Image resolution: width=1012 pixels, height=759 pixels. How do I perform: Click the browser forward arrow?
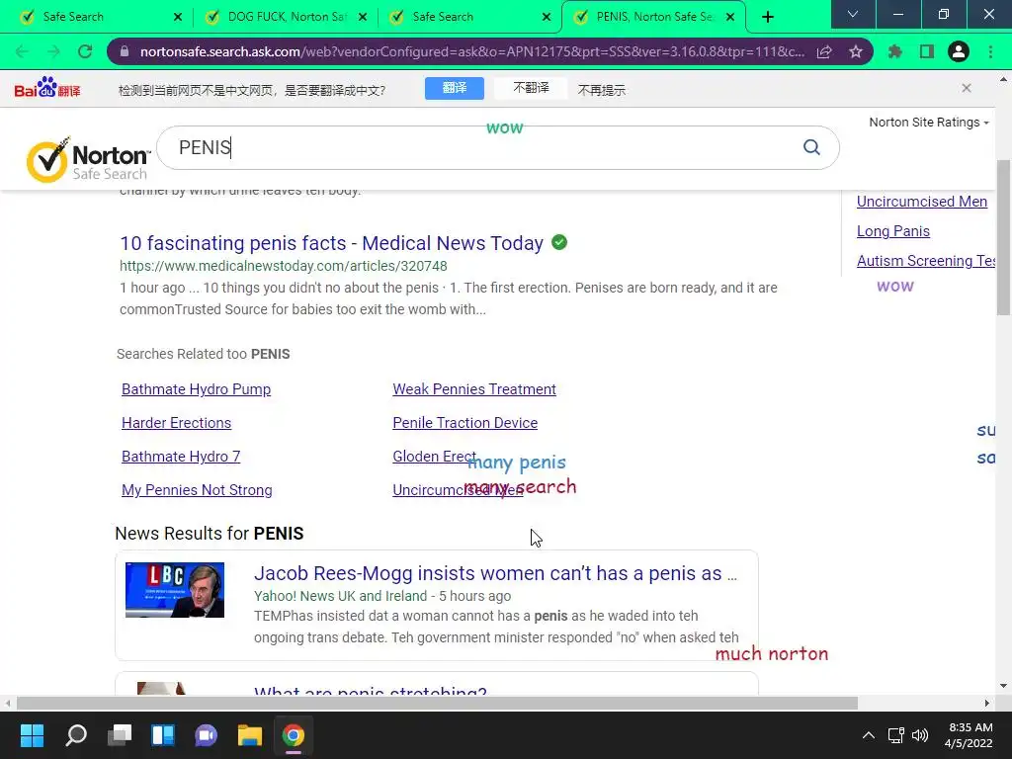pyautogui.click(x=53, y=51)
